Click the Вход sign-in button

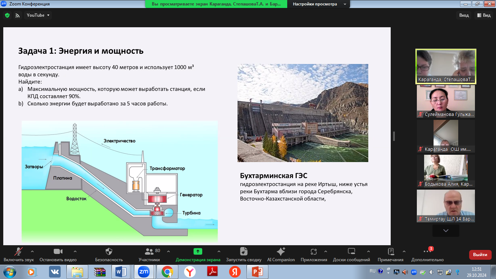click(x=464, y=15)
